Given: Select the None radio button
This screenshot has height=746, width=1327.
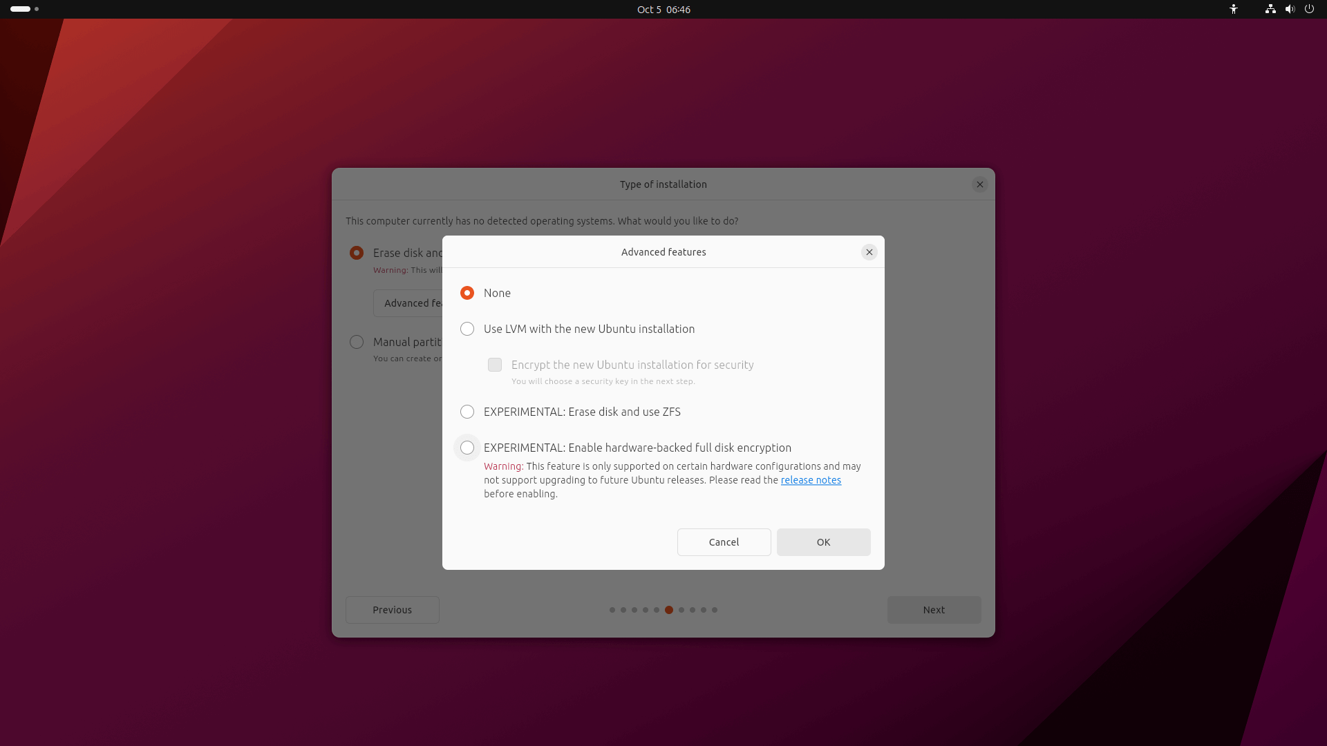Looking at the screenshot, I should 467,292.
